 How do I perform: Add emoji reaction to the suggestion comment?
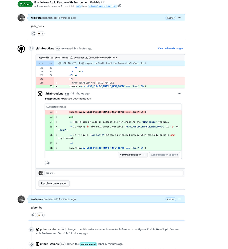pyautogui.click(x=47, y=163)
